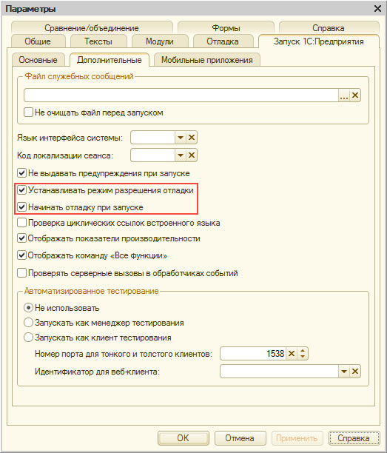
Task: Switch to the Формы tab
Action: tap(226, 27)
